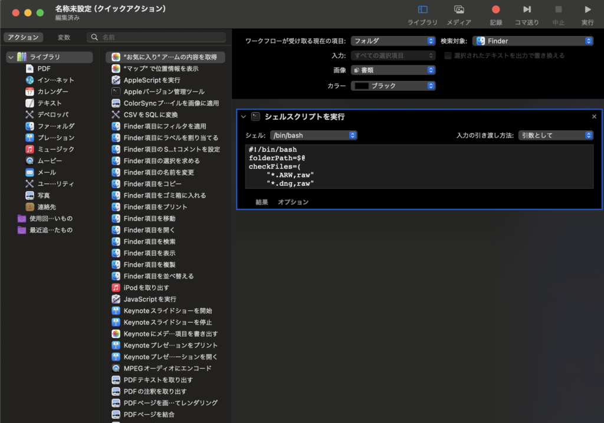Show the 結果 tab of shell action
This screenshot has height=423, width=604.
(x=261, y=202)
